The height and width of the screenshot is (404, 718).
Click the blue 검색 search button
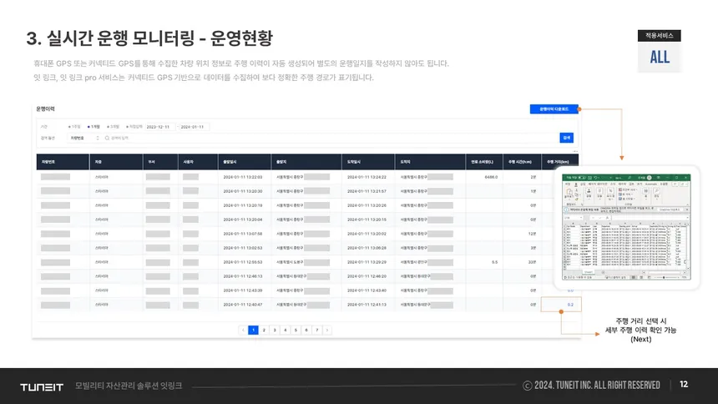pyautogui.click(x=566, y=138)
